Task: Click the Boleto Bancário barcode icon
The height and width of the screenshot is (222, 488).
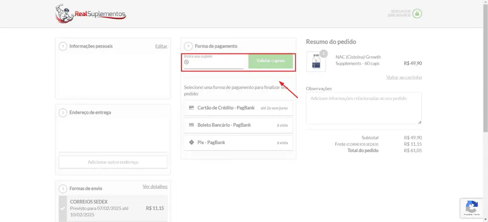Action: click(x=192, y=125)
